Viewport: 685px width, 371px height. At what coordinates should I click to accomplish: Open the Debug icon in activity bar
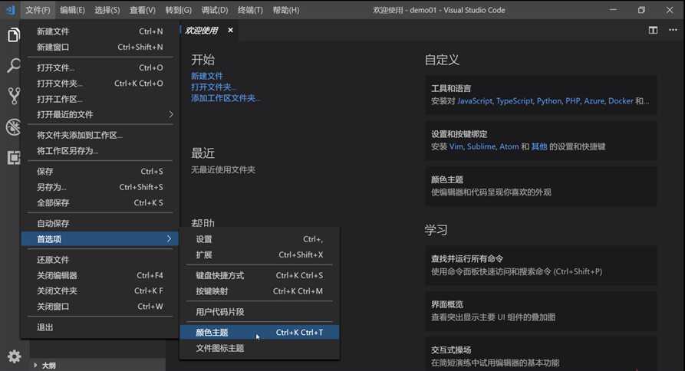point(14,127)
